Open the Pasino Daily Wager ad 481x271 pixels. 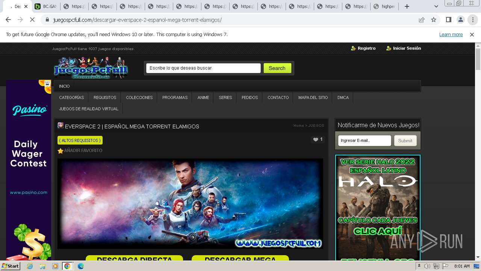29,171
